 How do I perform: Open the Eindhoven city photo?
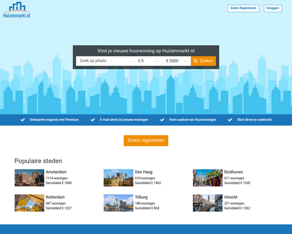pos(208,178)
